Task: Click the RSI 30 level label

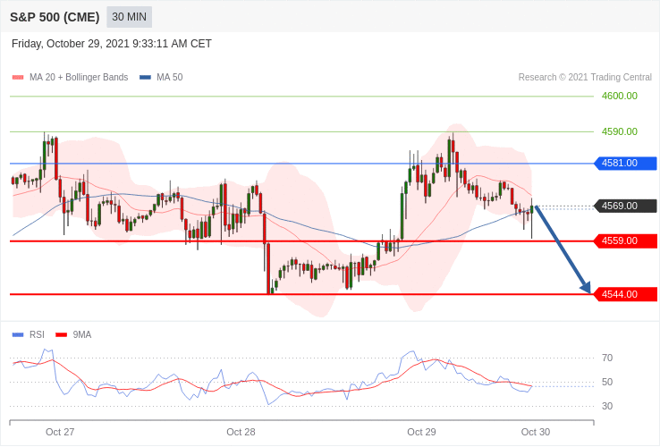Action: [x=607, y=407]
